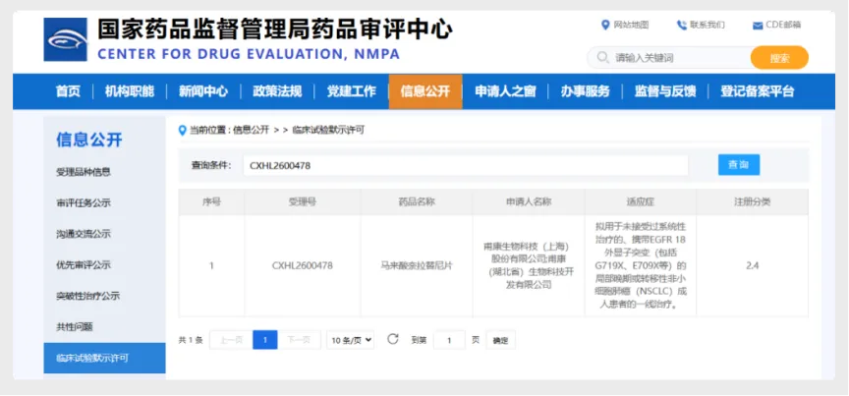
Task: Open the 新闻中心 menu
Action: coord(203,91)
